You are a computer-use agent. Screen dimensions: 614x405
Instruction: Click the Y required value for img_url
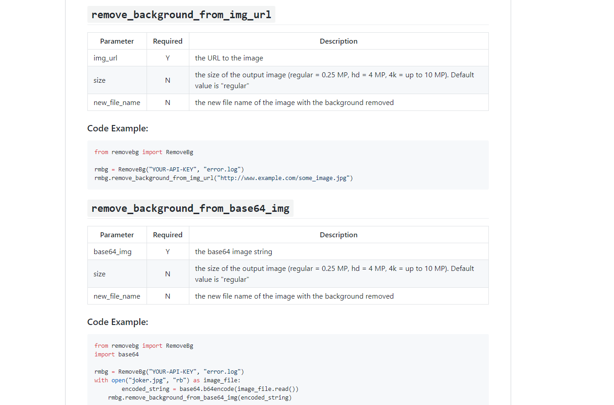click(167, 58)
